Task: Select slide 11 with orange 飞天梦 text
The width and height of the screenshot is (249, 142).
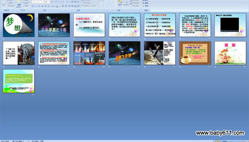Action: point(124,53)
